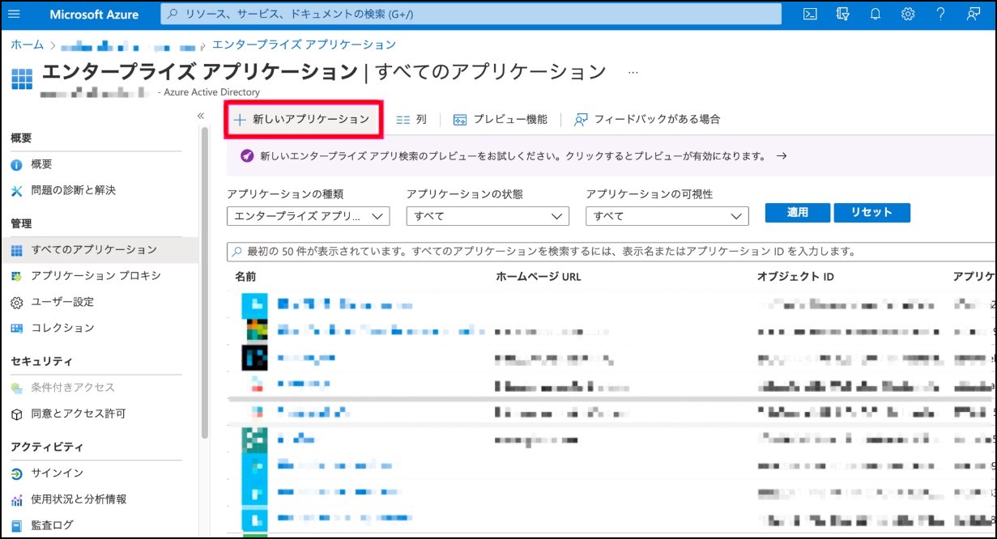Open the Azure portal hamburger menu
The image size is (997, 539).
coord(13,14)
